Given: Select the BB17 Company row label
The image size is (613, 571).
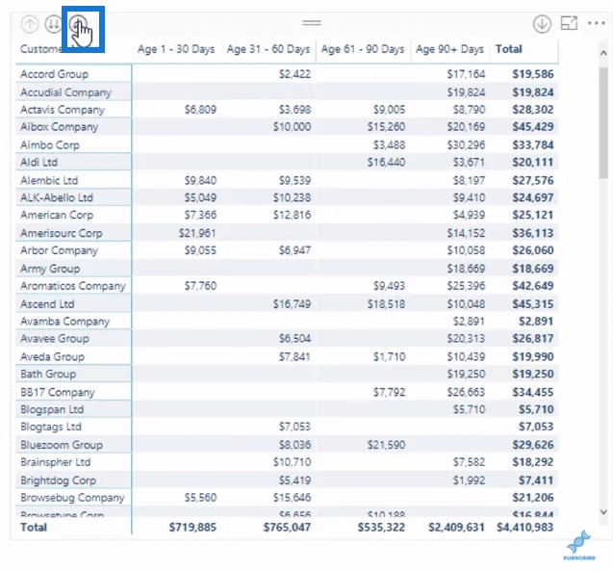Looking at the screenshot, I should 58,392.
